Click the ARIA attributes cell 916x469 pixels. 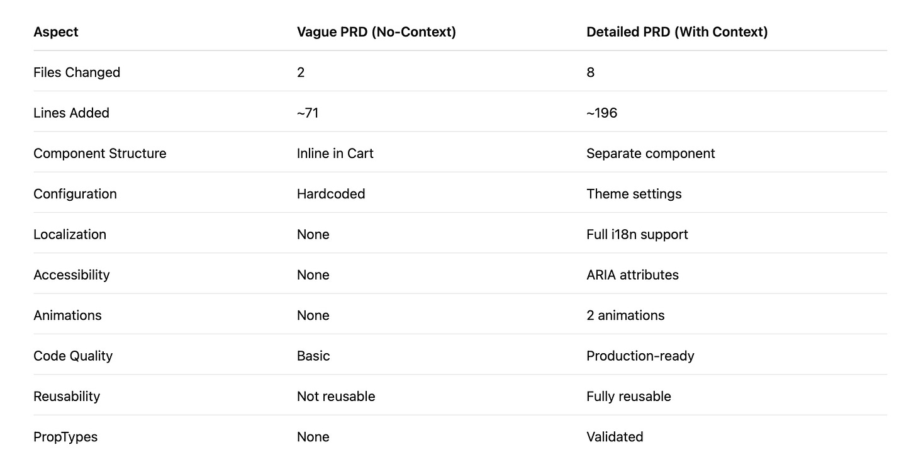click(633, 275)
